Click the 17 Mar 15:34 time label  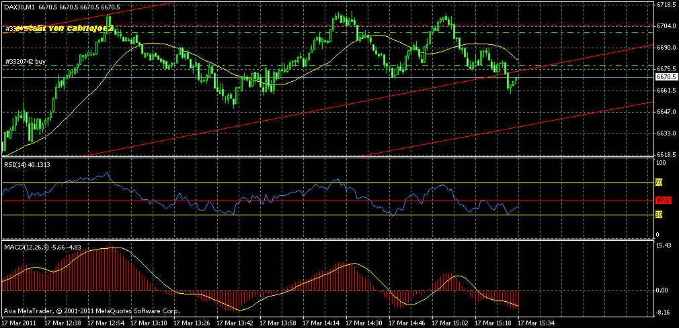point(536,323)
